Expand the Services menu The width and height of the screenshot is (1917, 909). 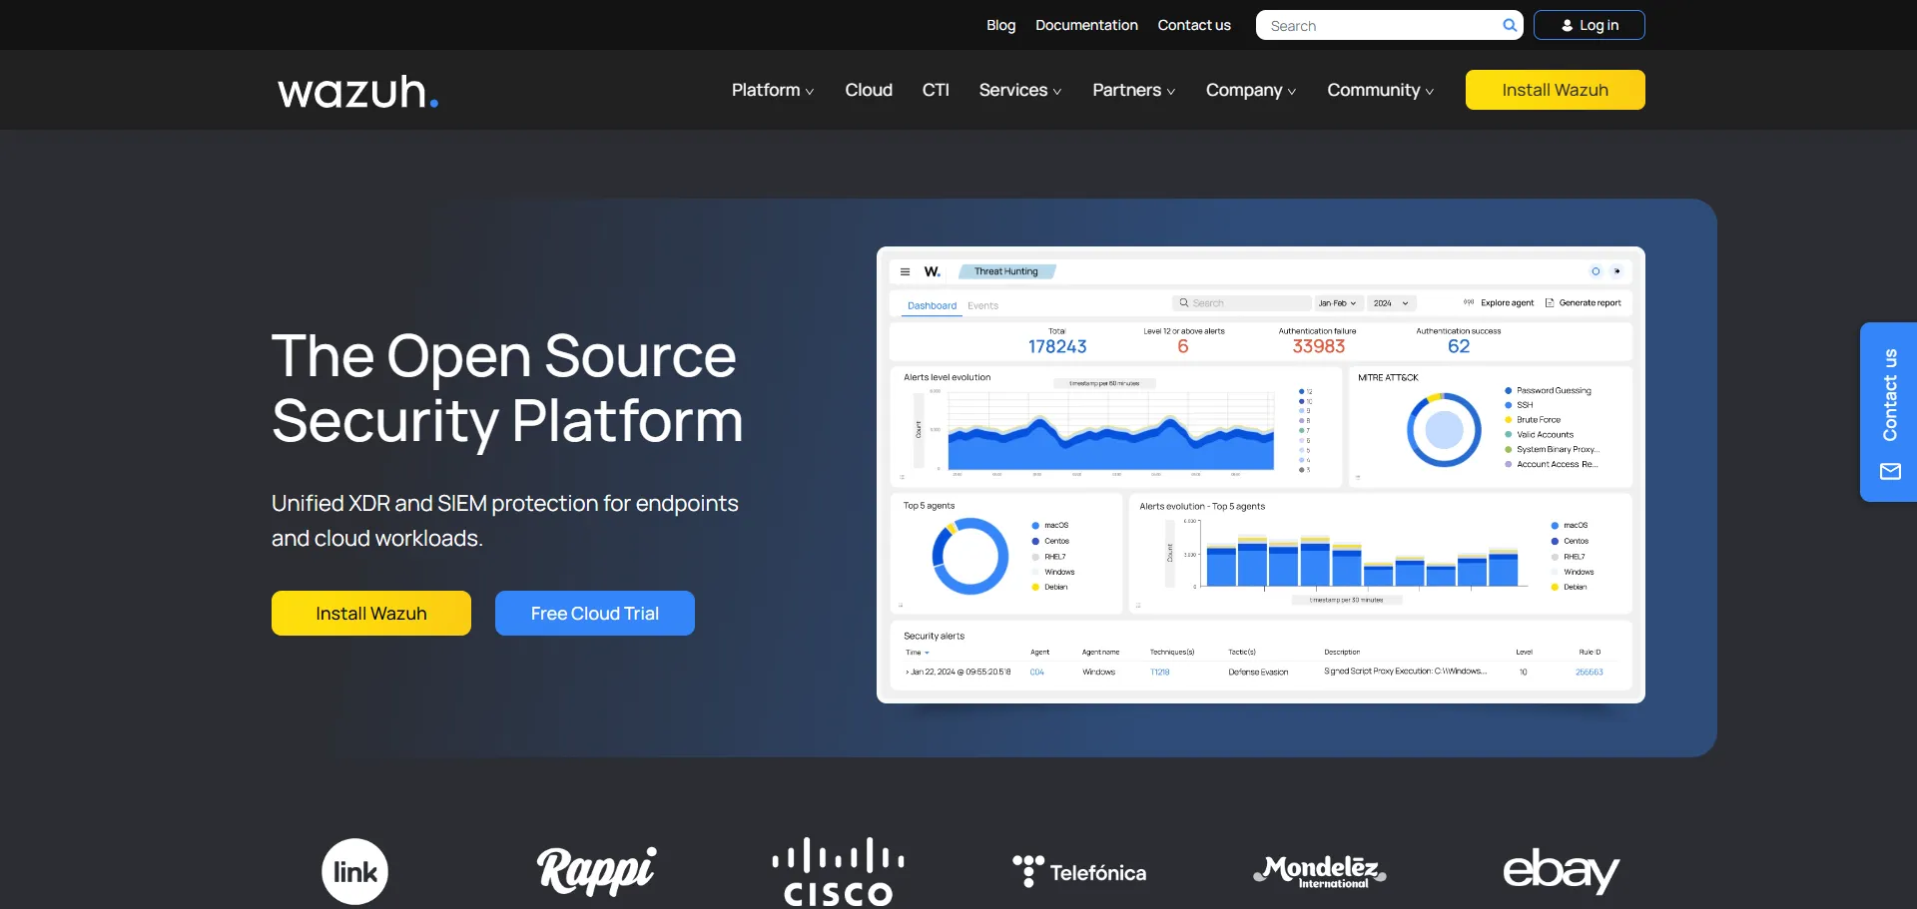[1020, 90]
